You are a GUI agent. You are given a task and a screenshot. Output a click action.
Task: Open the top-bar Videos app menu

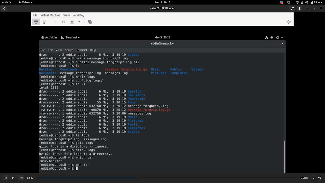click(x=26, y=2)
